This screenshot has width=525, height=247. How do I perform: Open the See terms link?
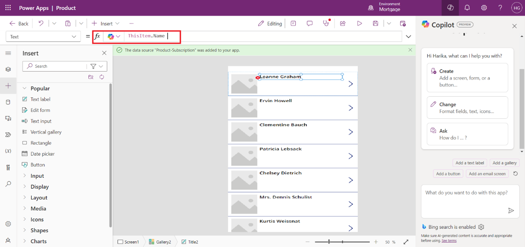point(449,241)
